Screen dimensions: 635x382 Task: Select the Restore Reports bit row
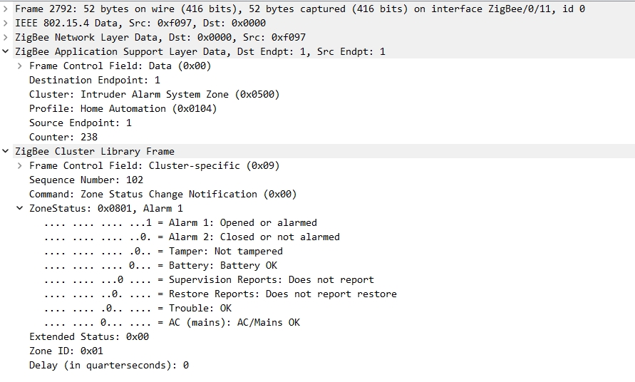point(282,294)
